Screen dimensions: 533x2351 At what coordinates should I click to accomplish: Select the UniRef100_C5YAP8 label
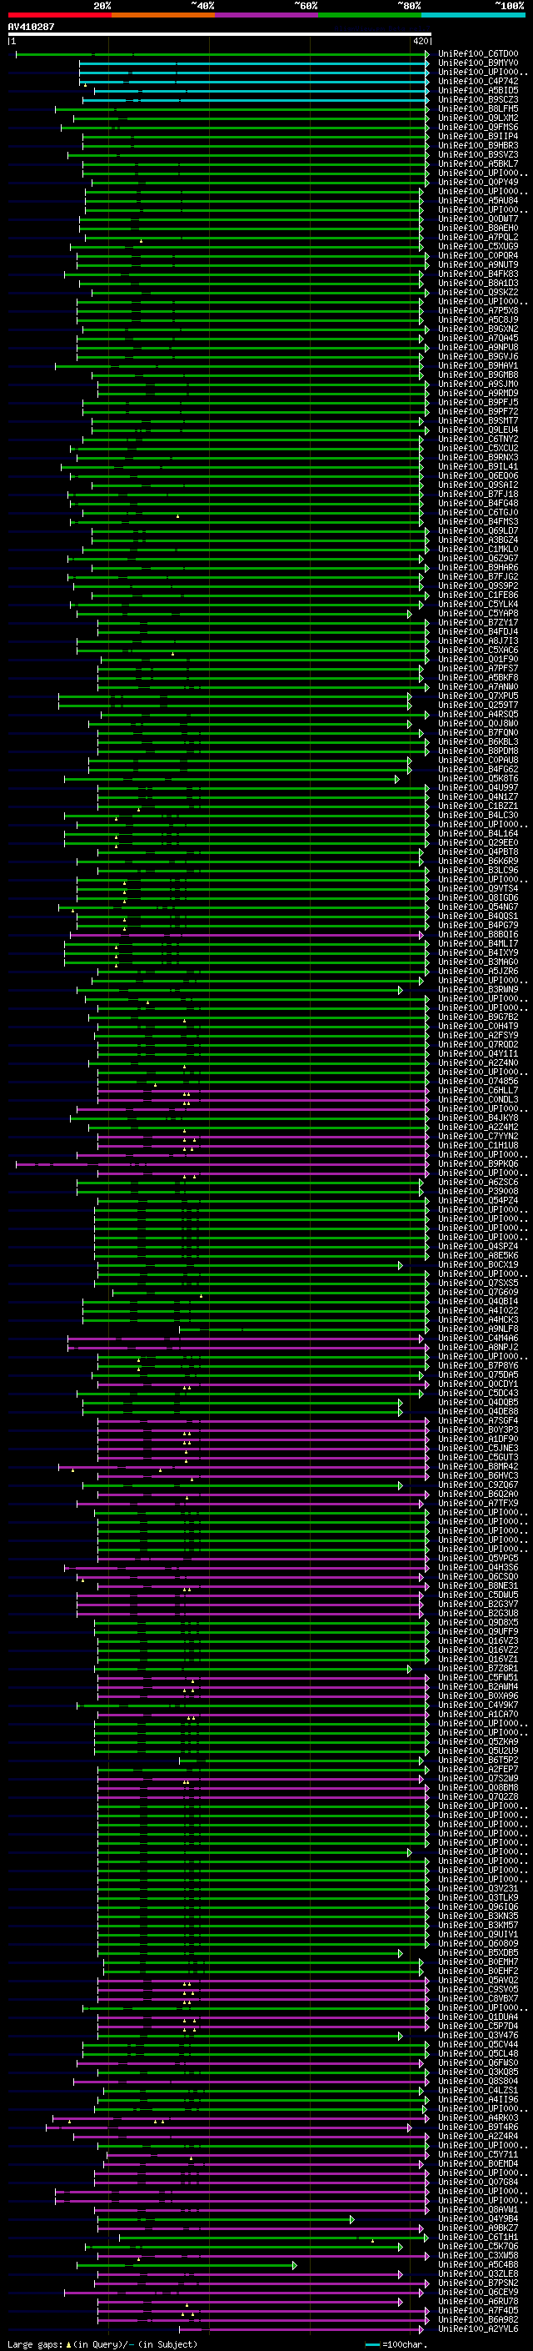coord(478,613)
